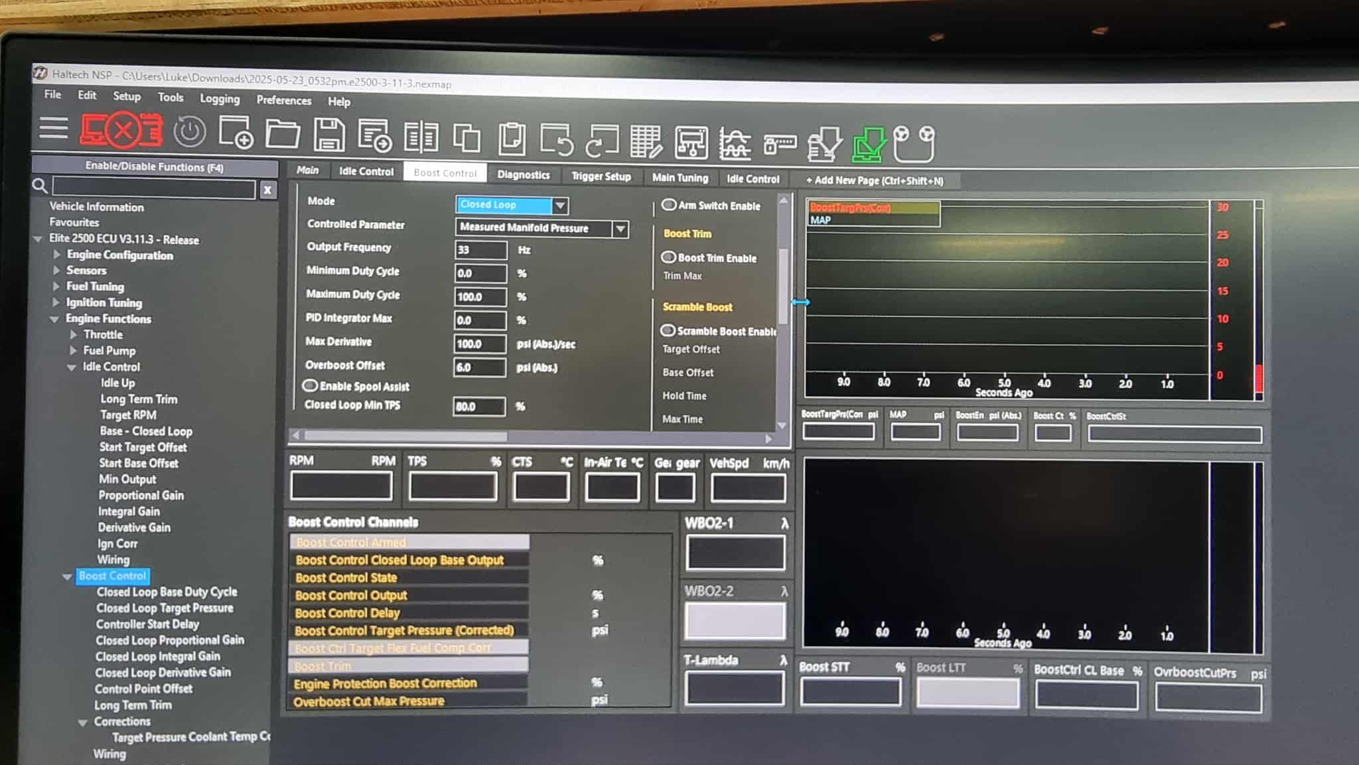
Task: Open the layout/wiring diagram icon
Action: point(691,143)
